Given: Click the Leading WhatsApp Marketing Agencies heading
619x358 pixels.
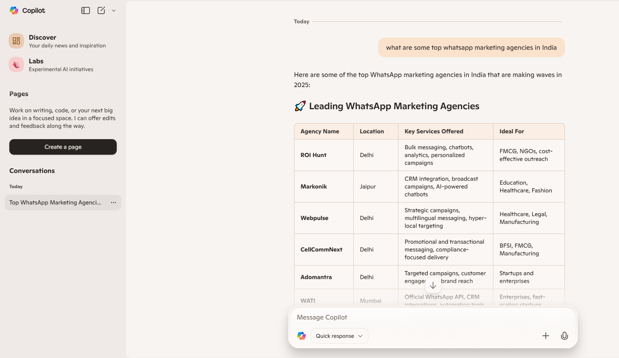Looking at the screenshot, I should 394,106.
